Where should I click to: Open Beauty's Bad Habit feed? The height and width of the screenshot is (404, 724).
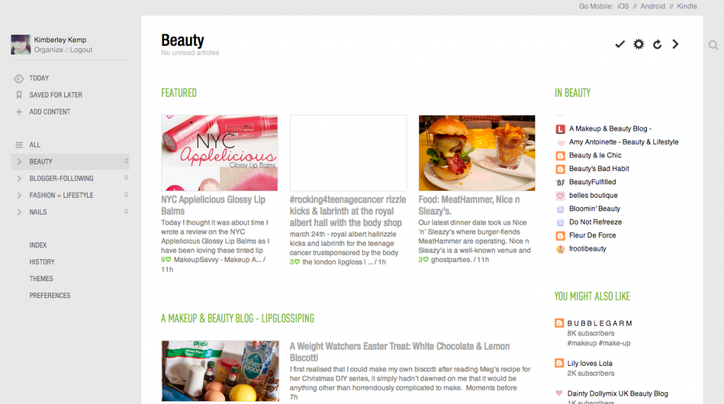click(599, 169)
